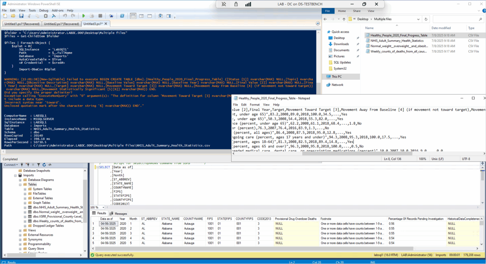The height and width of the screenshot is (264, 486).
Task: Switch to the Untitled2.ps1 tab
Action: click(x=61, y=24)
